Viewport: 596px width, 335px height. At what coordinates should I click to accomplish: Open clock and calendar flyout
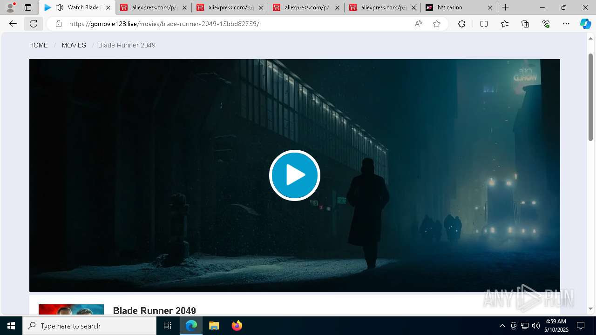(x=556, y=326)
